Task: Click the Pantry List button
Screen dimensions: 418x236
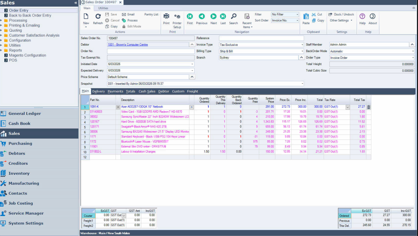Action: (x=151, y=14)
